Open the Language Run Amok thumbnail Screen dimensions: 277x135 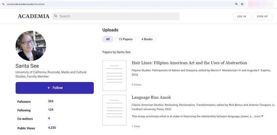[115, 110]
